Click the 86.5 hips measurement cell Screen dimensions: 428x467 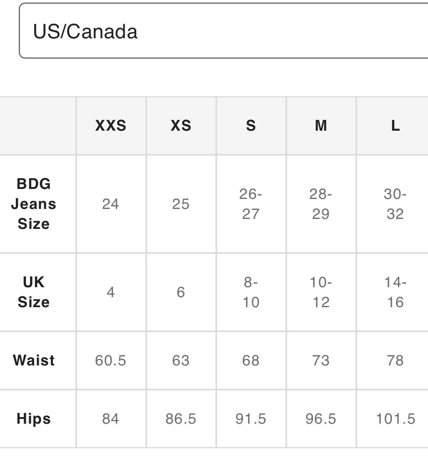(181, 419)
